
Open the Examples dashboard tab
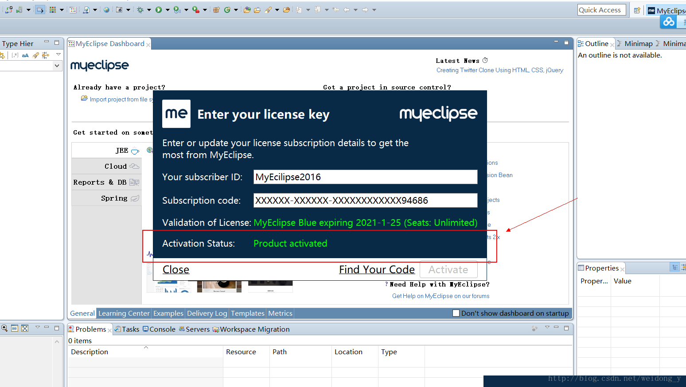tap(168, 313)
